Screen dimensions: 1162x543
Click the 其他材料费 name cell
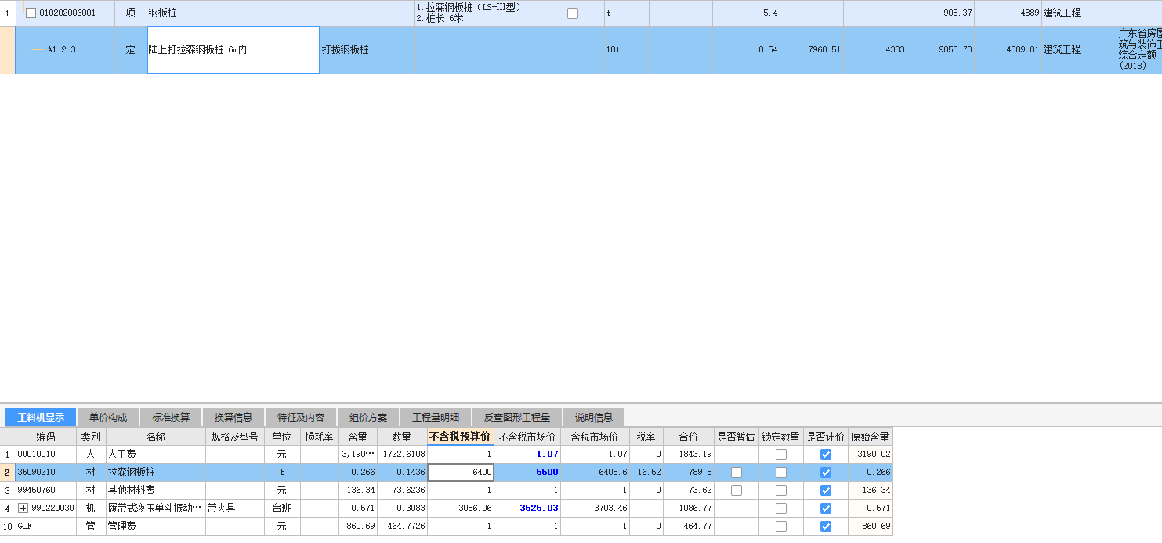coord(156,491)
